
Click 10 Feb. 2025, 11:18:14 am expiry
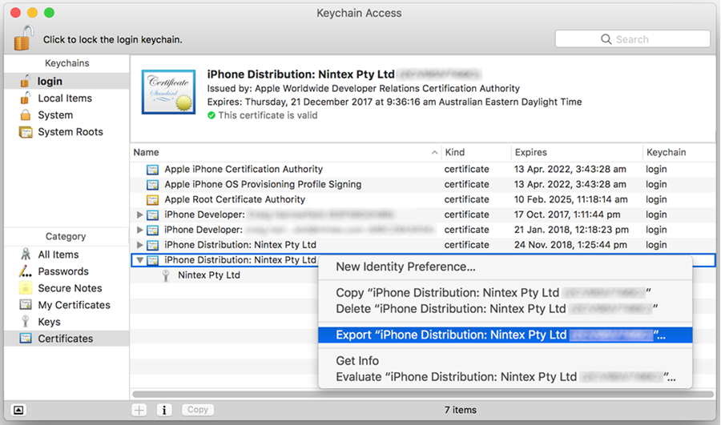[x=570, y=199]
